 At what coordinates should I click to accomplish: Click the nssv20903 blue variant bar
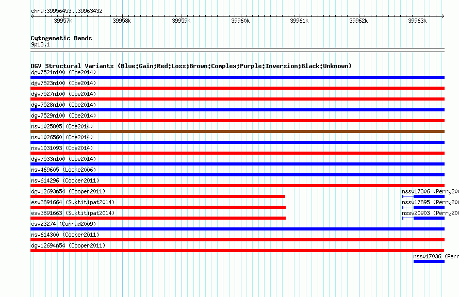click(429, 218)
